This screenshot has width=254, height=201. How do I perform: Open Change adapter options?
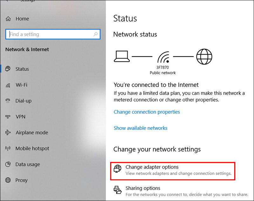coord(152,167)
